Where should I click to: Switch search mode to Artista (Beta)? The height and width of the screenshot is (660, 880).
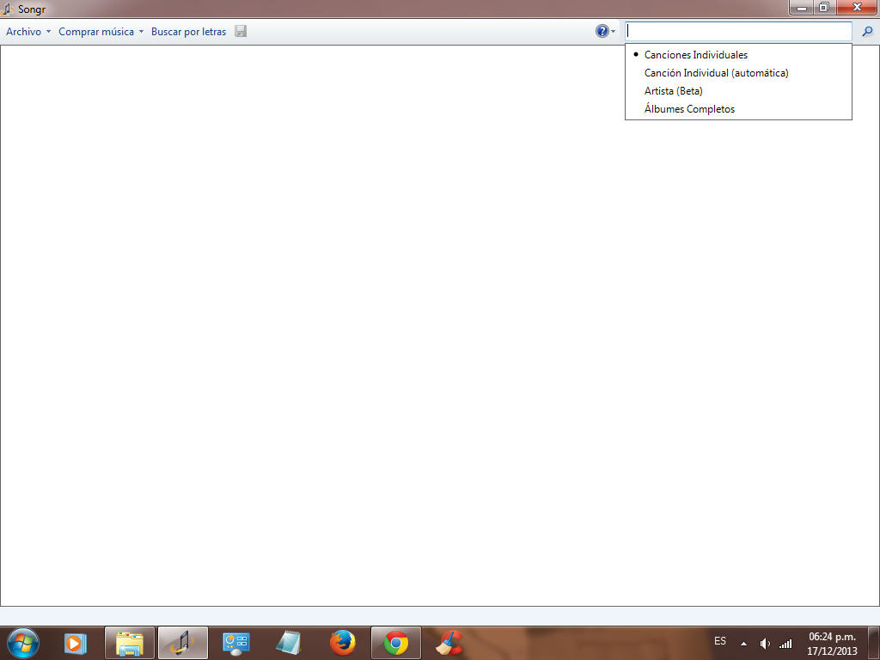point(673,91)
